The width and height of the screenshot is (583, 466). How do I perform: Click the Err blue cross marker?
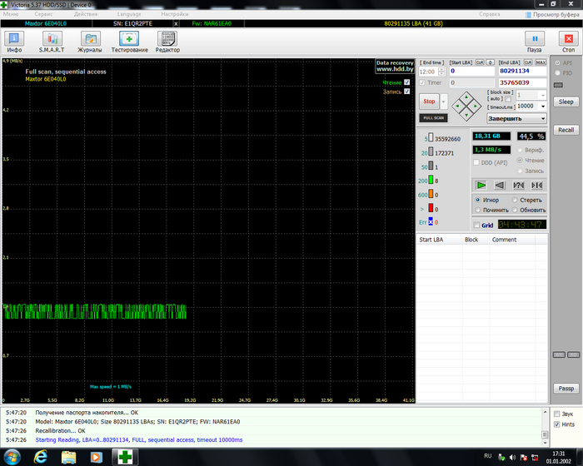click(431, 222)
